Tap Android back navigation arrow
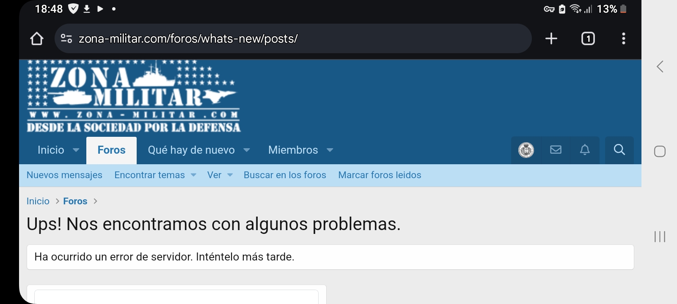Screen dimensions: 677x304 [660, 66]
